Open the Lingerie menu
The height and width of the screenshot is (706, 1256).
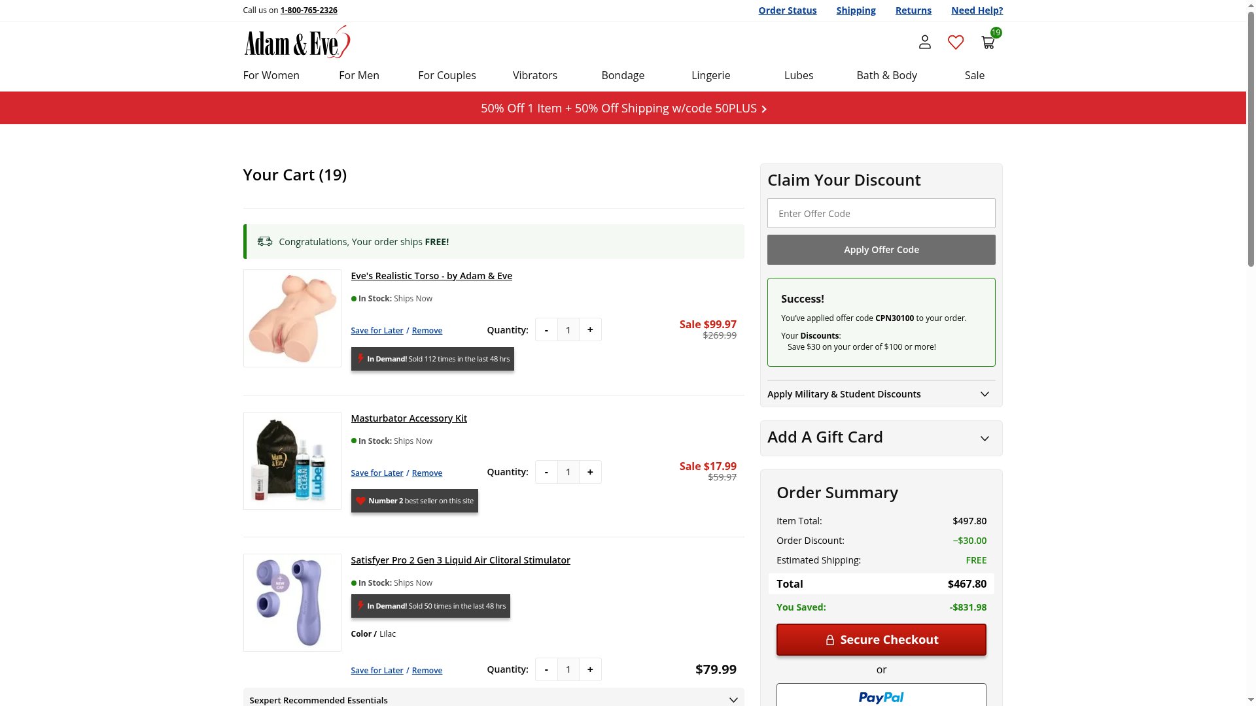710,75
